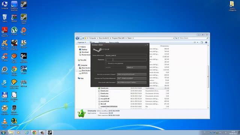Image resolution: width=240 pixels, height=135 pixels.
Task: Select Desktop in the navigation pane
Action: tap(84, 49)
